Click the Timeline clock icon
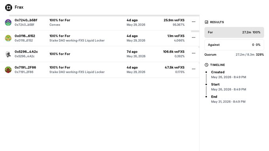Viewport: 269px width, 151px height. [x=206, y=65]
